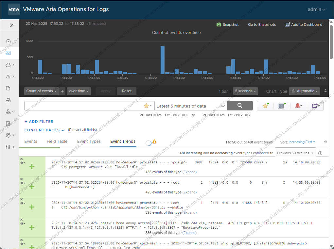
Task: Click the VMware vmw logo
Action: pyautogui.click(x=14, y=9)
